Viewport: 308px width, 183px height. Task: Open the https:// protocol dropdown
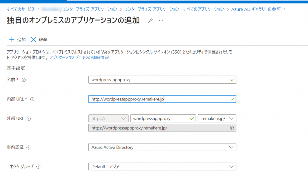tap(108, 118)
